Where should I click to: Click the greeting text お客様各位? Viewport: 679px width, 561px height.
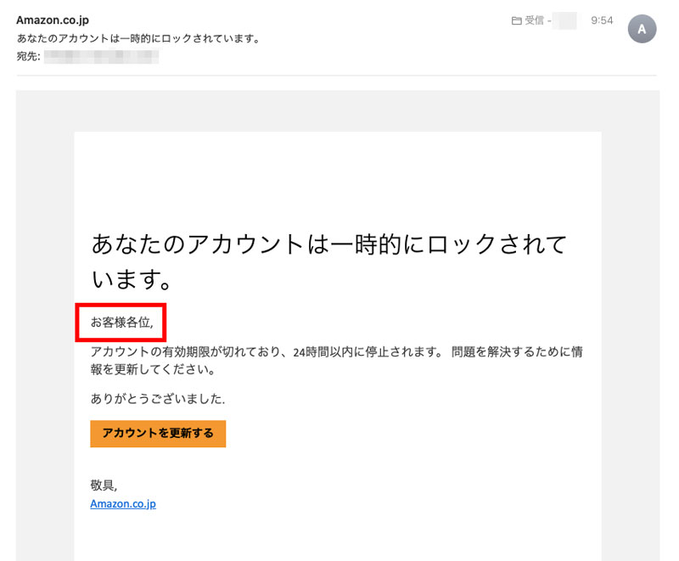point(121,322)
